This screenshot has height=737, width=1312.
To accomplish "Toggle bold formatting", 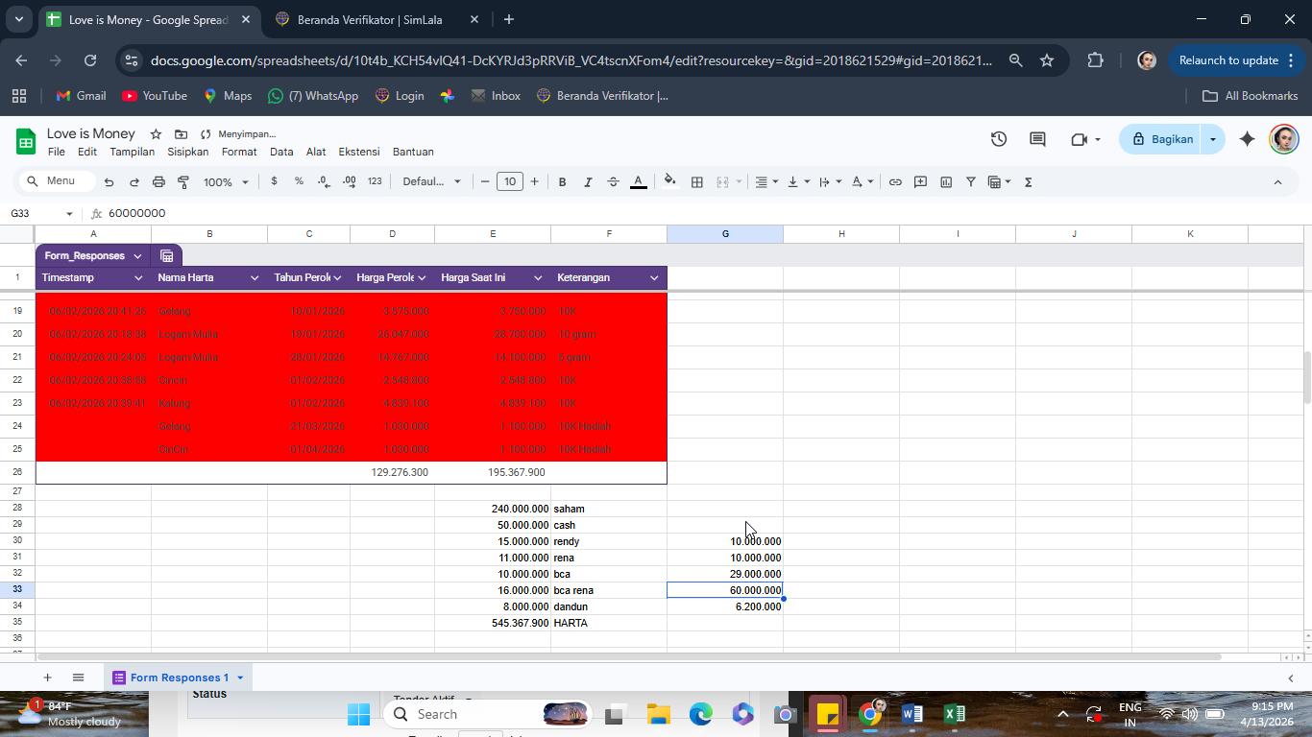I will [563, 181].
